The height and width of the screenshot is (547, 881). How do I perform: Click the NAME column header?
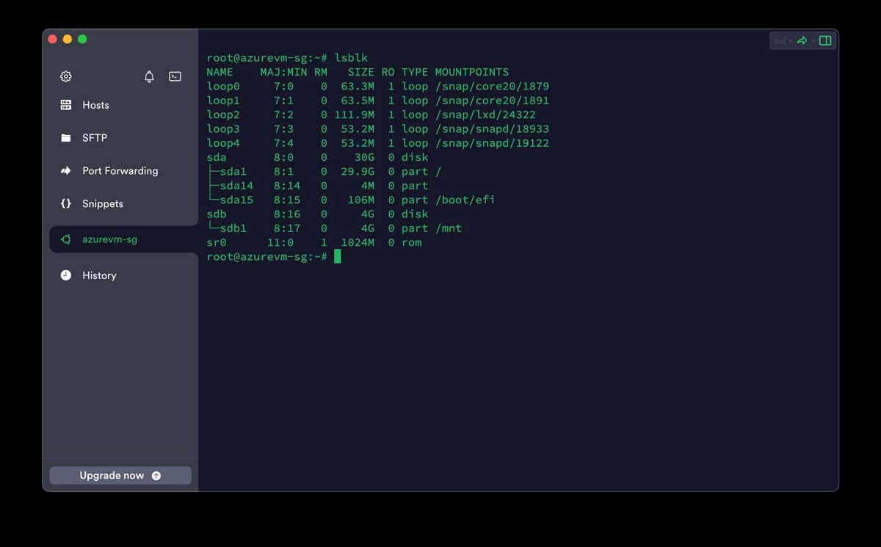[220, 72]
